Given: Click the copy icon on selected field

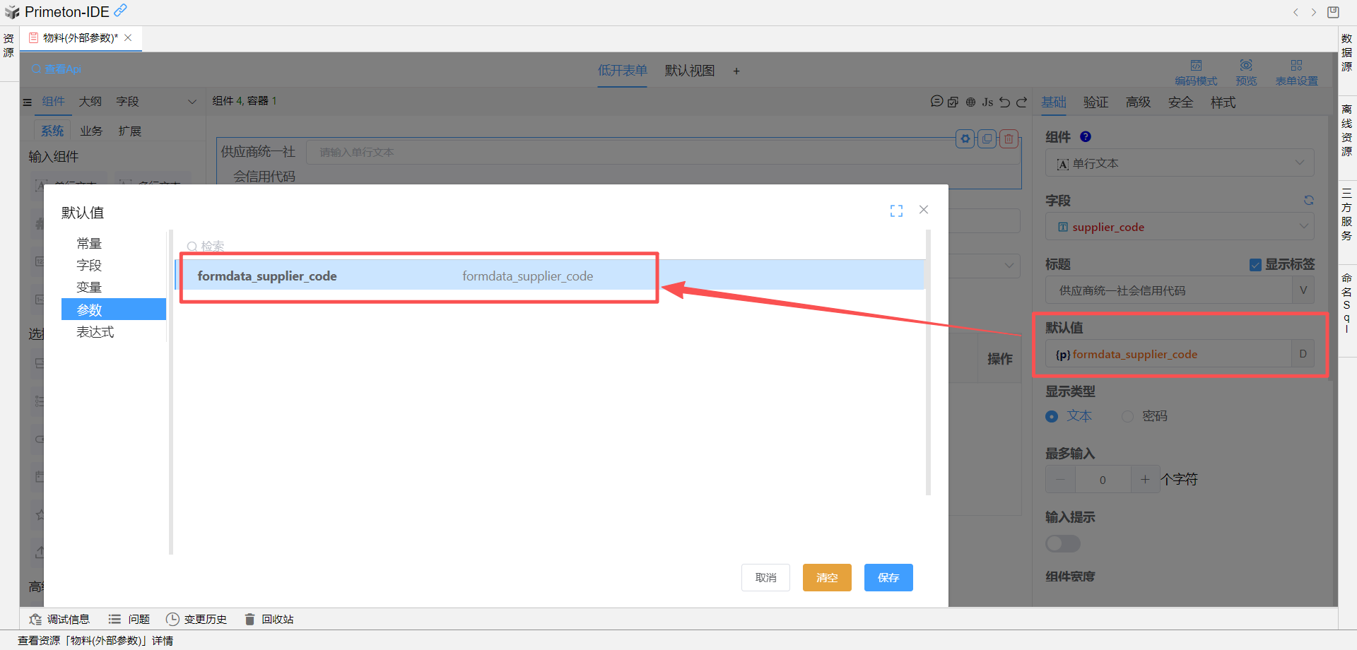Looking at the screenshot, I should pos(987,139).
